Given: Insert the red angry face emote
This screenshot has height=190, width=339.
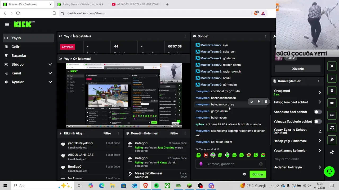Looking at the screenshot, I should (x=206, y=155).
